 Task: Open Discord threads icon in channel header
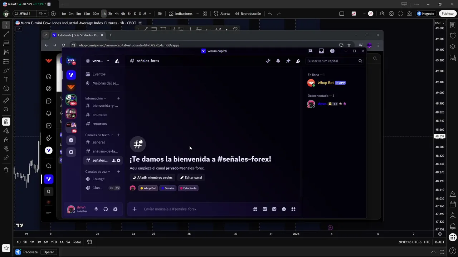pos(268,61)
